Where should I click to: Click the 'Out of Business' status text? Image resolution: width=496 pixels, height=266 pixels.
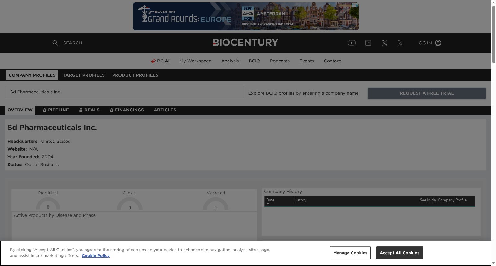point(42,165)
